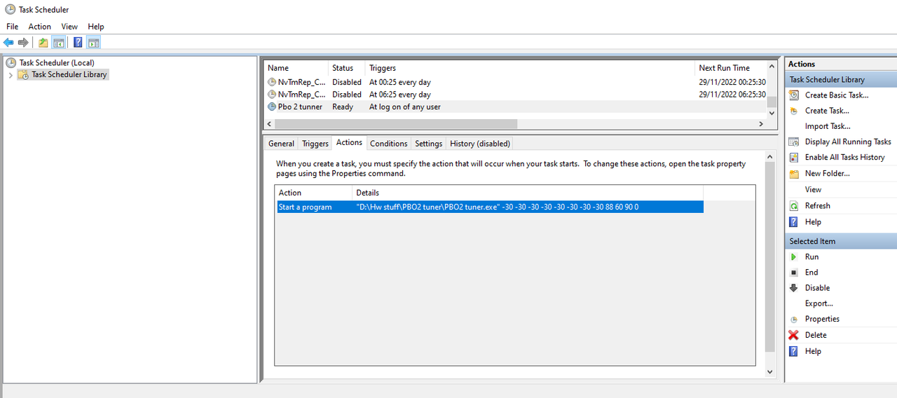Click the Ready status of Pbo 2 tunner
The height and width of the screenshot is (398, 897).
[343, 107]
